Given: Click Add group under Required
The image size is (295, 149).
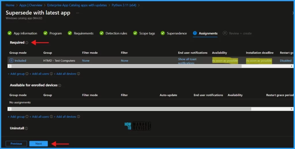Looking at the screenshot, I should click(16, 74).
